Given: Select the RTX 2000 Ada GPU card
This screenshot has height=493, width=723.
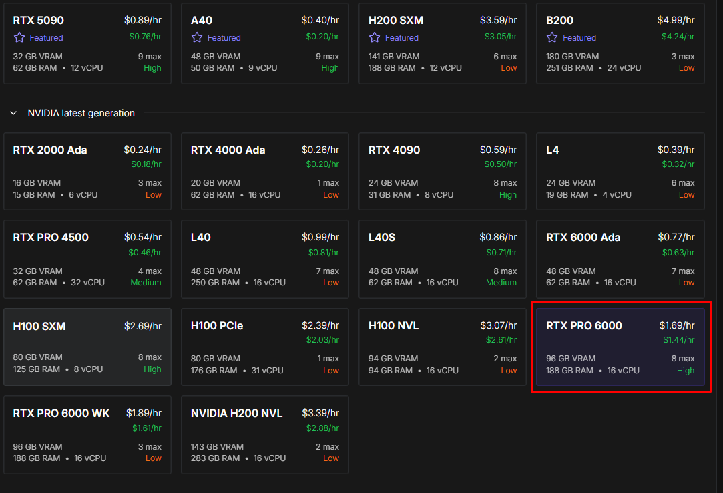Looking at the screenshot, I should click(x=87, y=172).
